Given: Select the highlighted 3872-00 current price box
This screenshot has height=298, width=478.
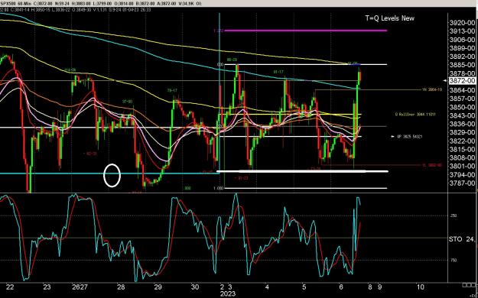Looking at the screenshot, I should 462,81.
